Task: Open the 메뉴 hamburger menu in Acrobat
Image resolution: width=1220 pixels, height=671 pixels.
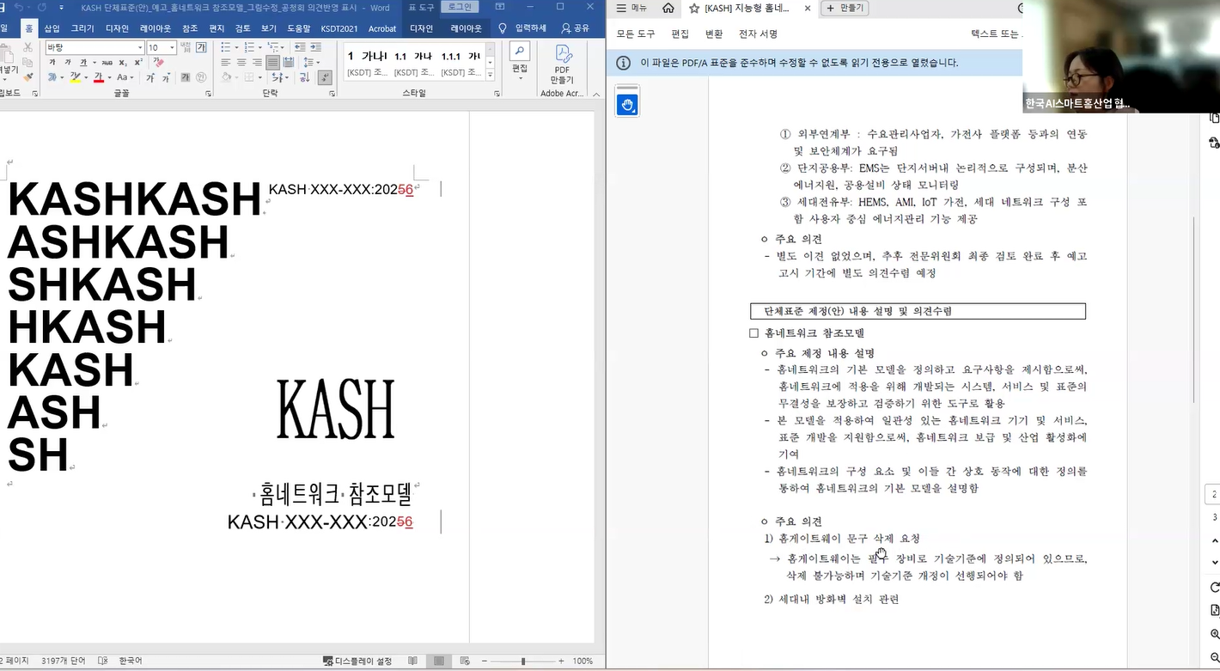Action: click(x=631, y=9)
